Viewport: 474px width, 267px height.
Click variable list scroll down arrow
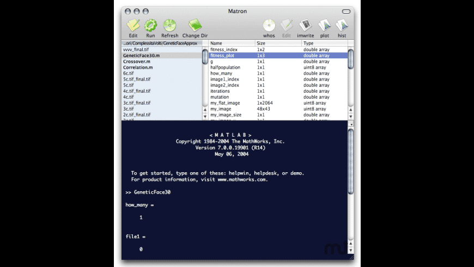pyautogui.click(x=351, y=117)
